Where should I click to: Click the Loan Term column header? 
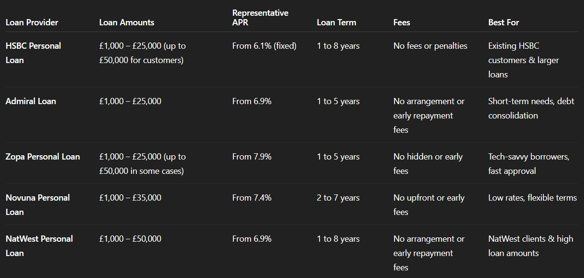click(x=336, y=22)
